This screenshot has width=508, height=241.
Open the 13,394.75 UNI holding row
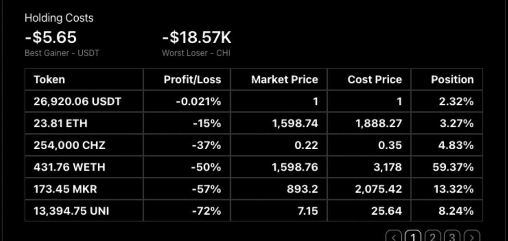tap(71, 211)
